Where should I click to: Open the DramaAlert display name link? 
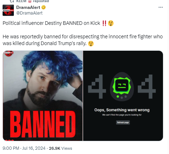[x=28, y=7]
